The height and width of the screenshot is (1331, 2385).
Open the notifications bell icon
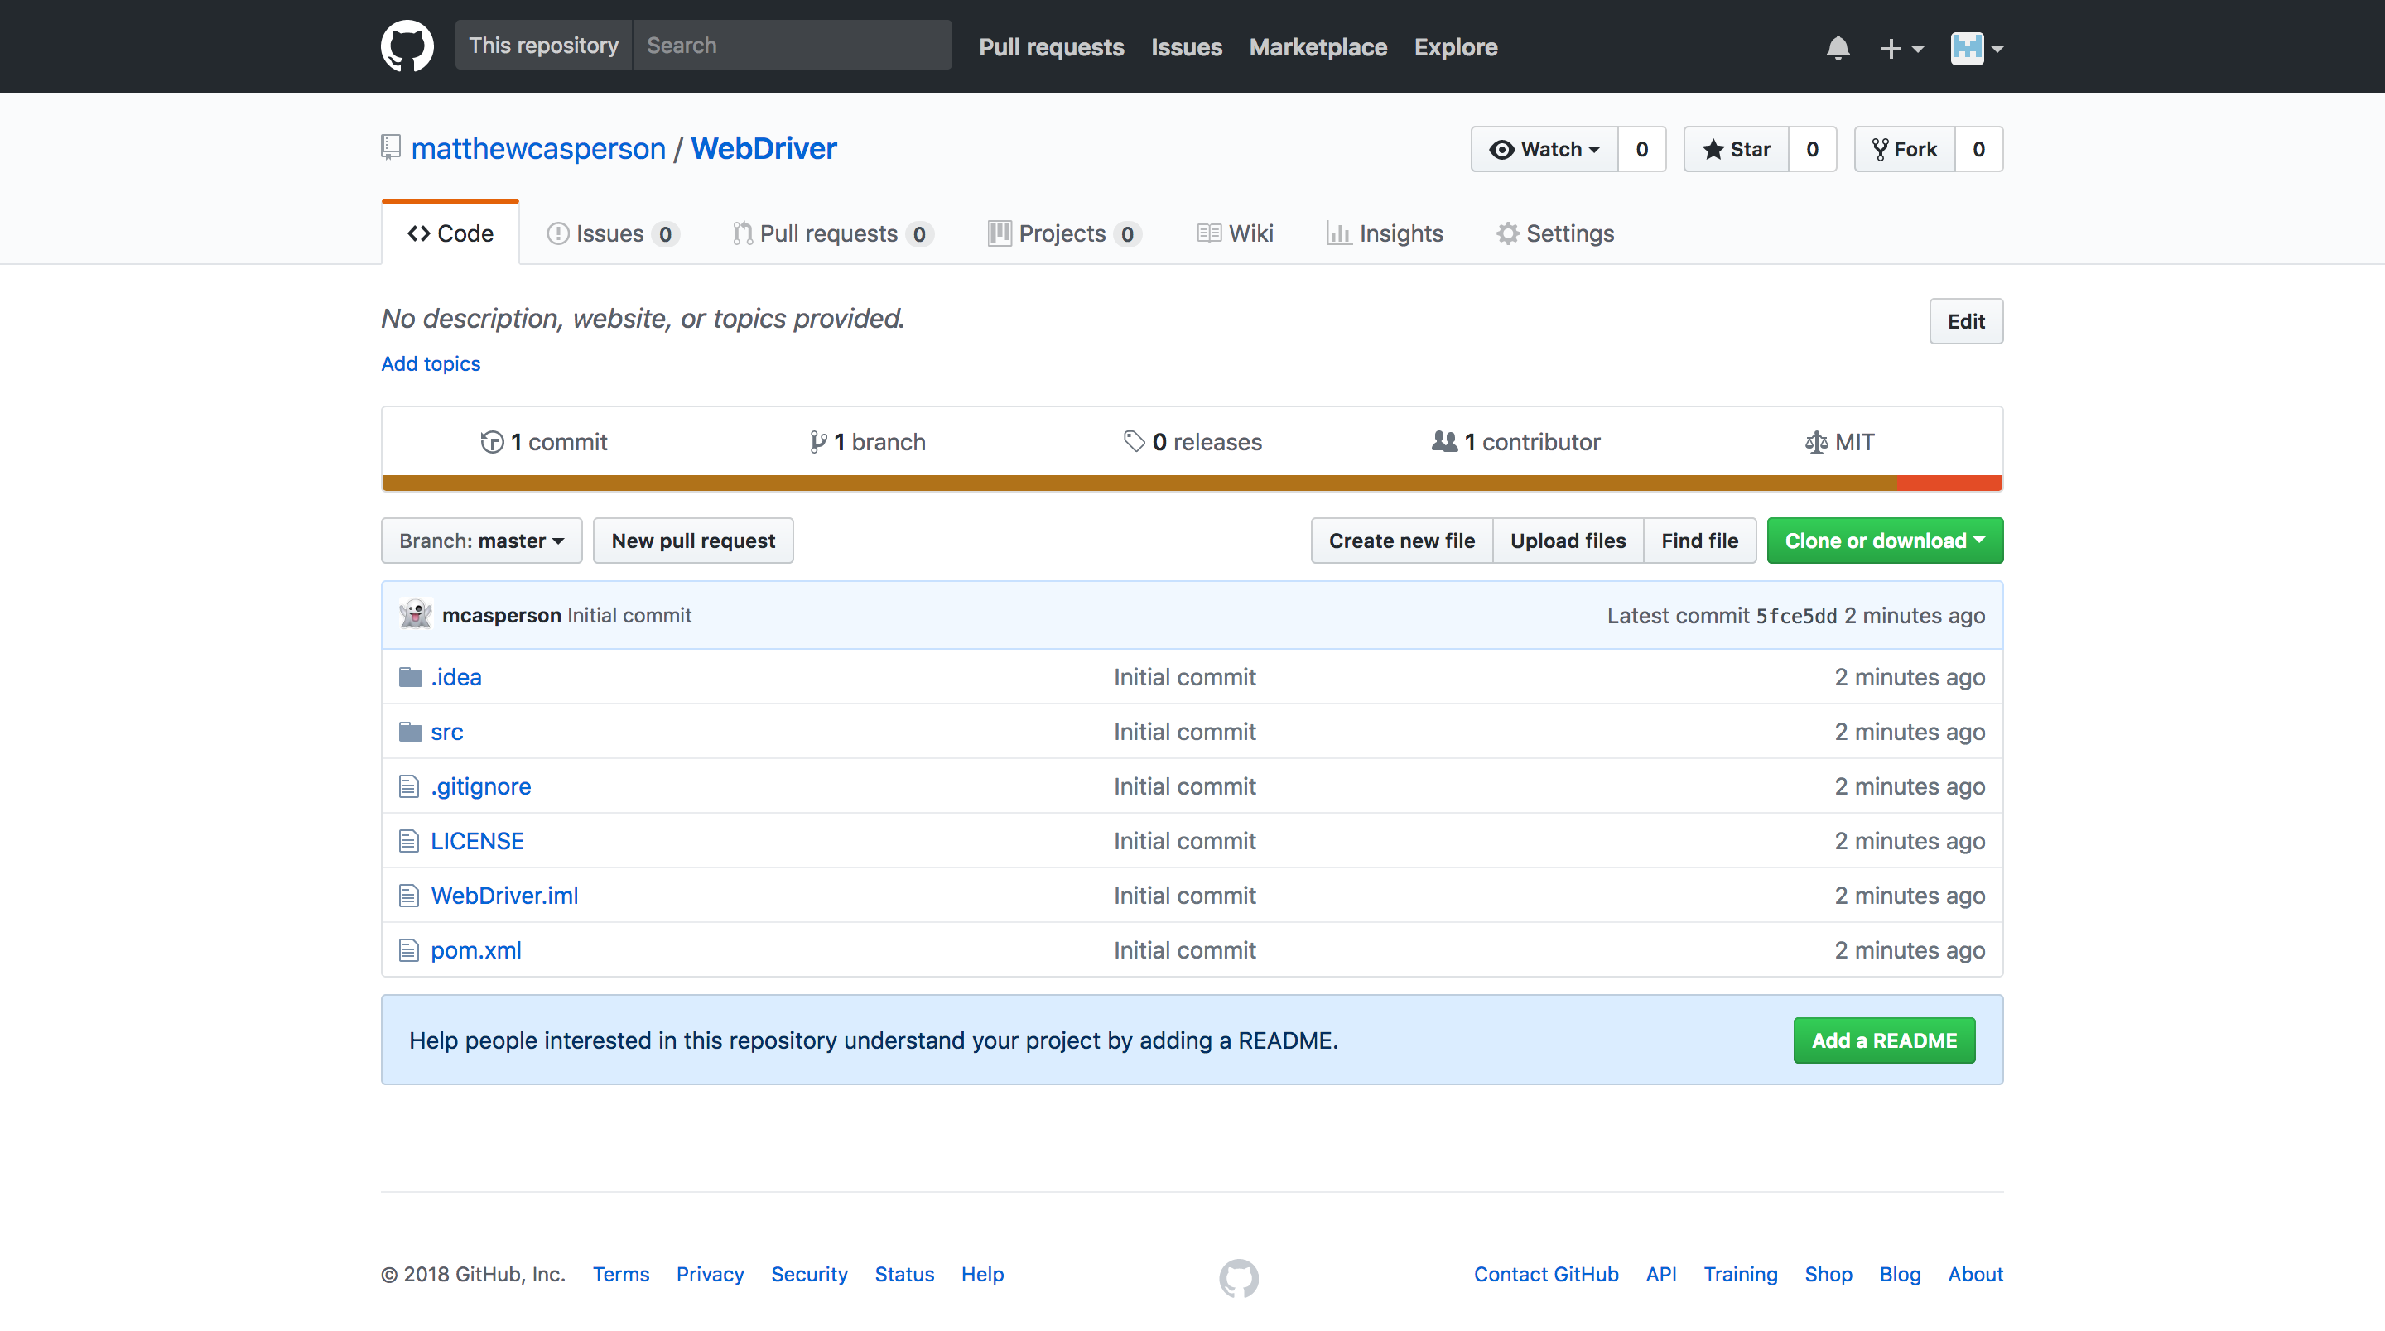1838,47
